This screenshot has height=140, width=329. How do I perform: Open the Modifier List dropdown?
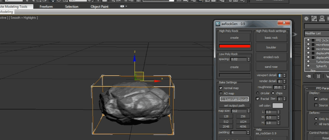point(317,33)
